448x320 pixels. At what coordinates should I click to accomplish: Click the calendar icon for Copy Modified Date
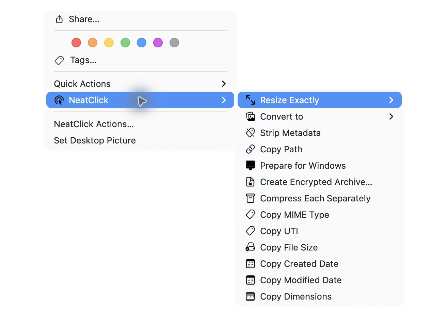251,280
